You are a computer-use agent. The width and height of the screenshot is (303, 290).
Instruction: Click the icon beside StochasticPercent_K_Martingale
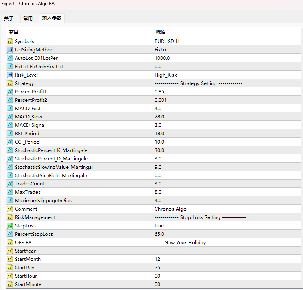[x=10, y=150]
